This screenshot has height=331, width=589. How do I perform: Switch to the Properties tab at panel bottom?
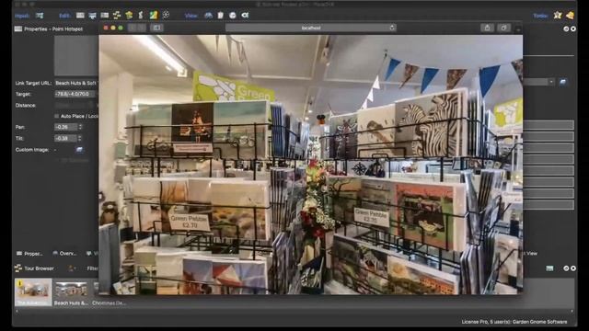point(29,254)
